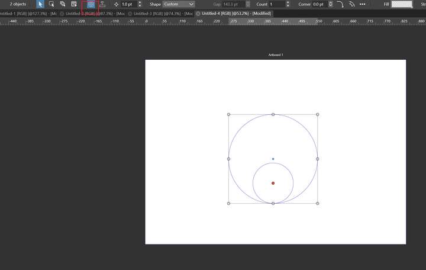Screen dimensions: 426x270
Task: Click the middle-left selection handle
Action: [228, 159]
